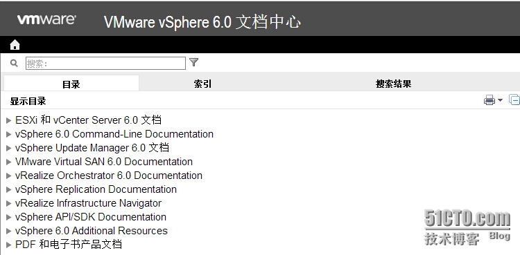Click the printer icon
Screen dimensions: 520x255
point(489,100)
